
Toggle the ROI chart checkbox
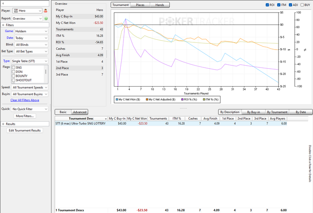pos(267,5)
